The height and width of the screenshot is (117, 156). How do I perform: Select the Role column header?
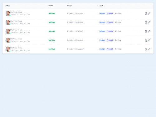click(69, 6)
